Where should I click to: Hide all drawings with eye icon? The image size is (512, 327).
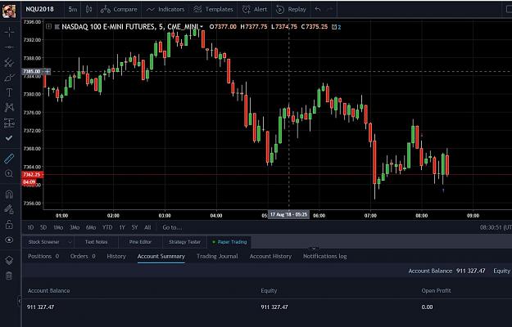(x=9, y=240)
